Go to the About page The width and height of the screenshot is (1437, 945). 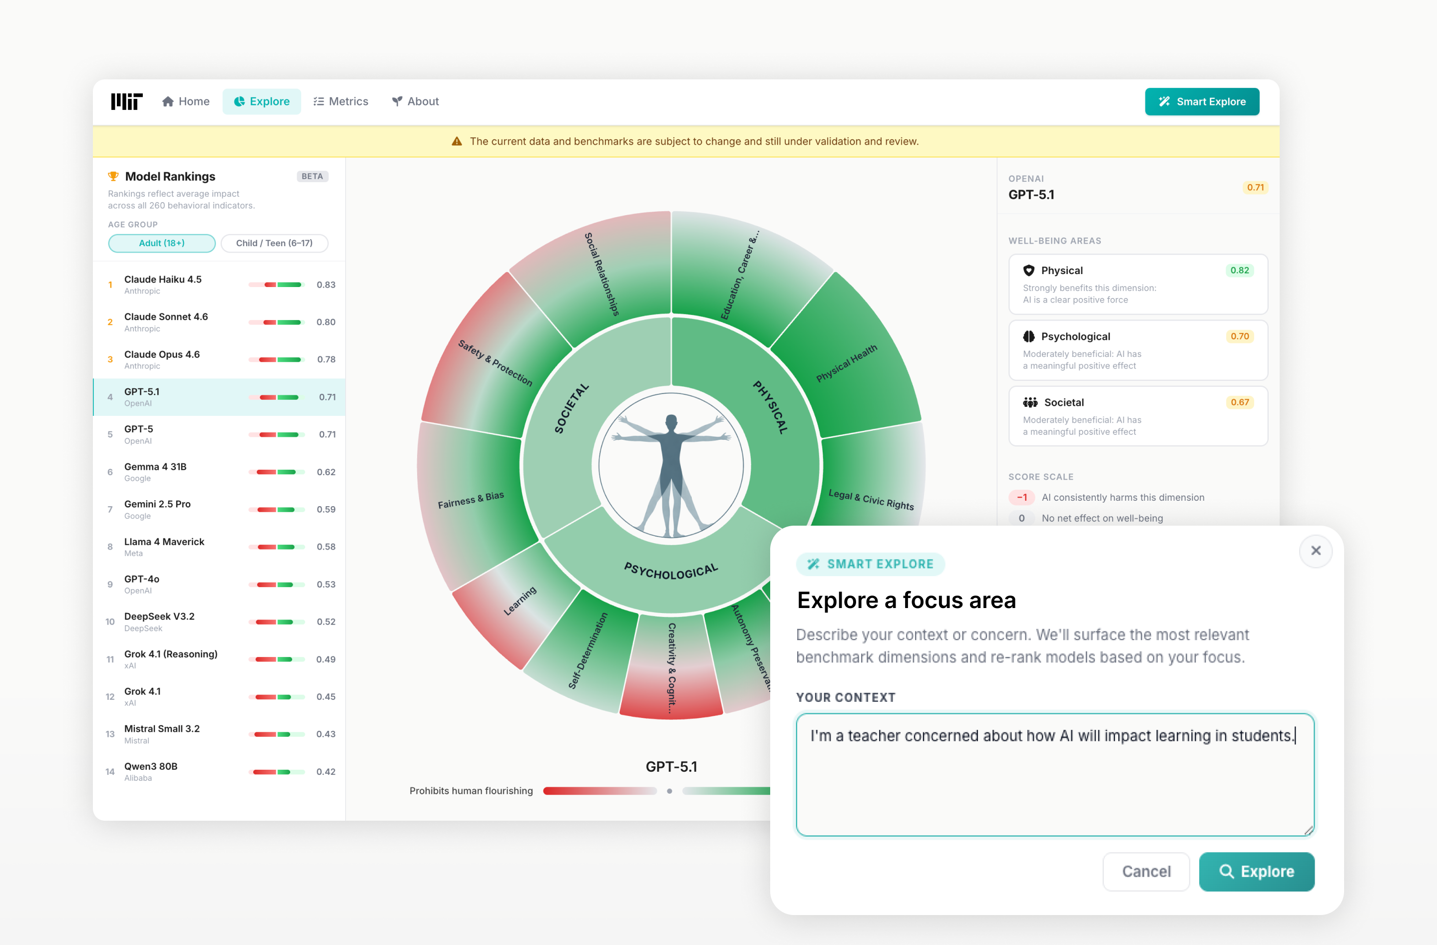[416, 101]
